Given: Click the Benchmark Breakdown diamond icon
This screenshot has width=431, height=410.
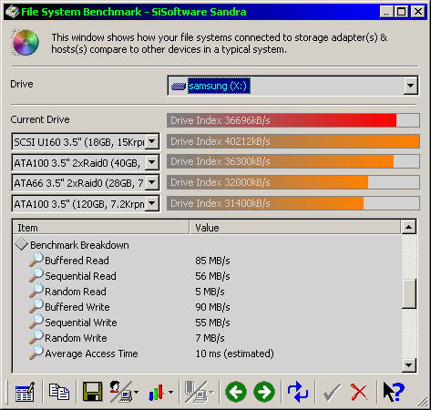Looking at the screenshot, I should 22,244.
